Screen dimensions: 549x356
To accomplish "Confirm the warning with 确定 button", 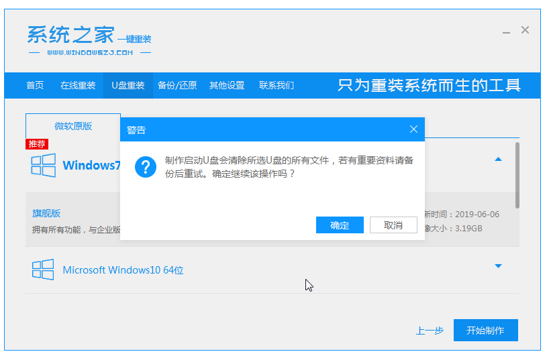I will 340,225.
